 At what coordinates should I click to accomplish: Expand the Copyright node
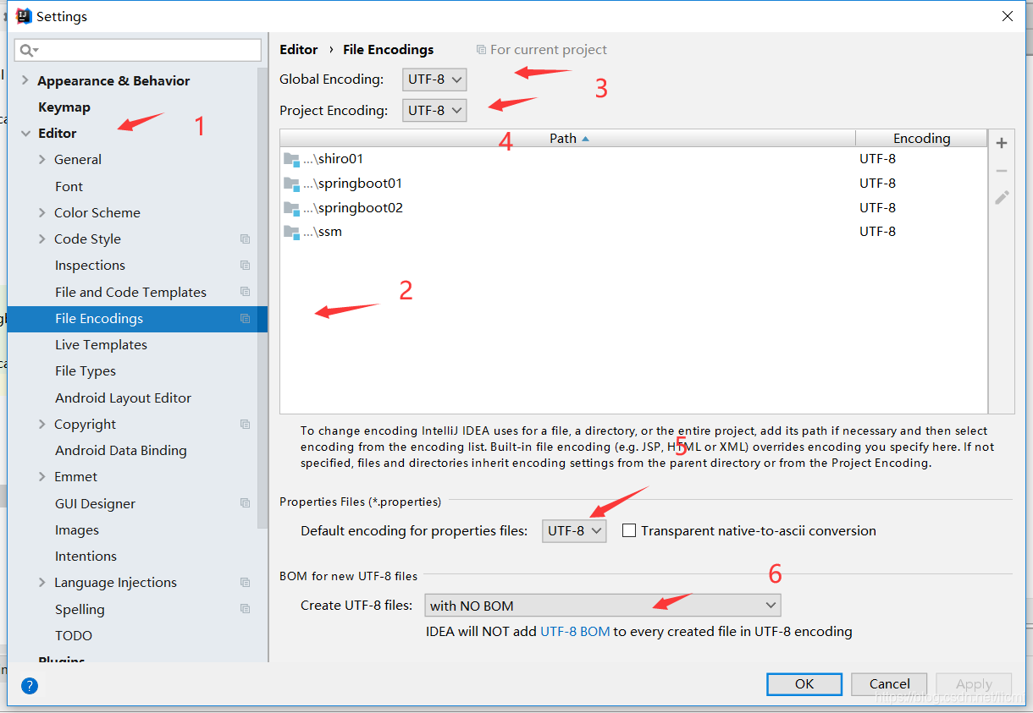[42, 425]
